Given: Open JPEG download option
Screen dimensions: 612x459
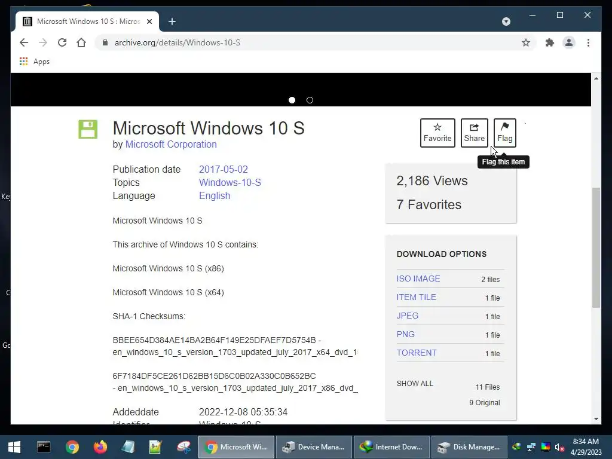Looking at the screenshot, I should click(x=407, y=316).
